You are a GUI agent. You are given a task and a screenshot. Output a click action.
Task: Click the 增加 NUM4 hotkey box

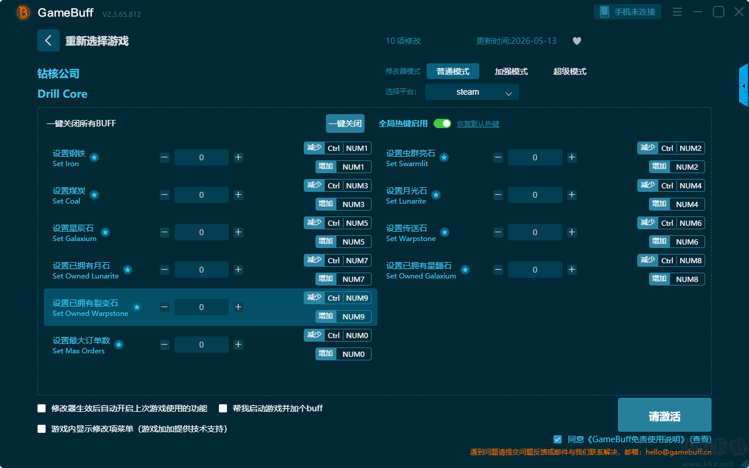[677, 204]
